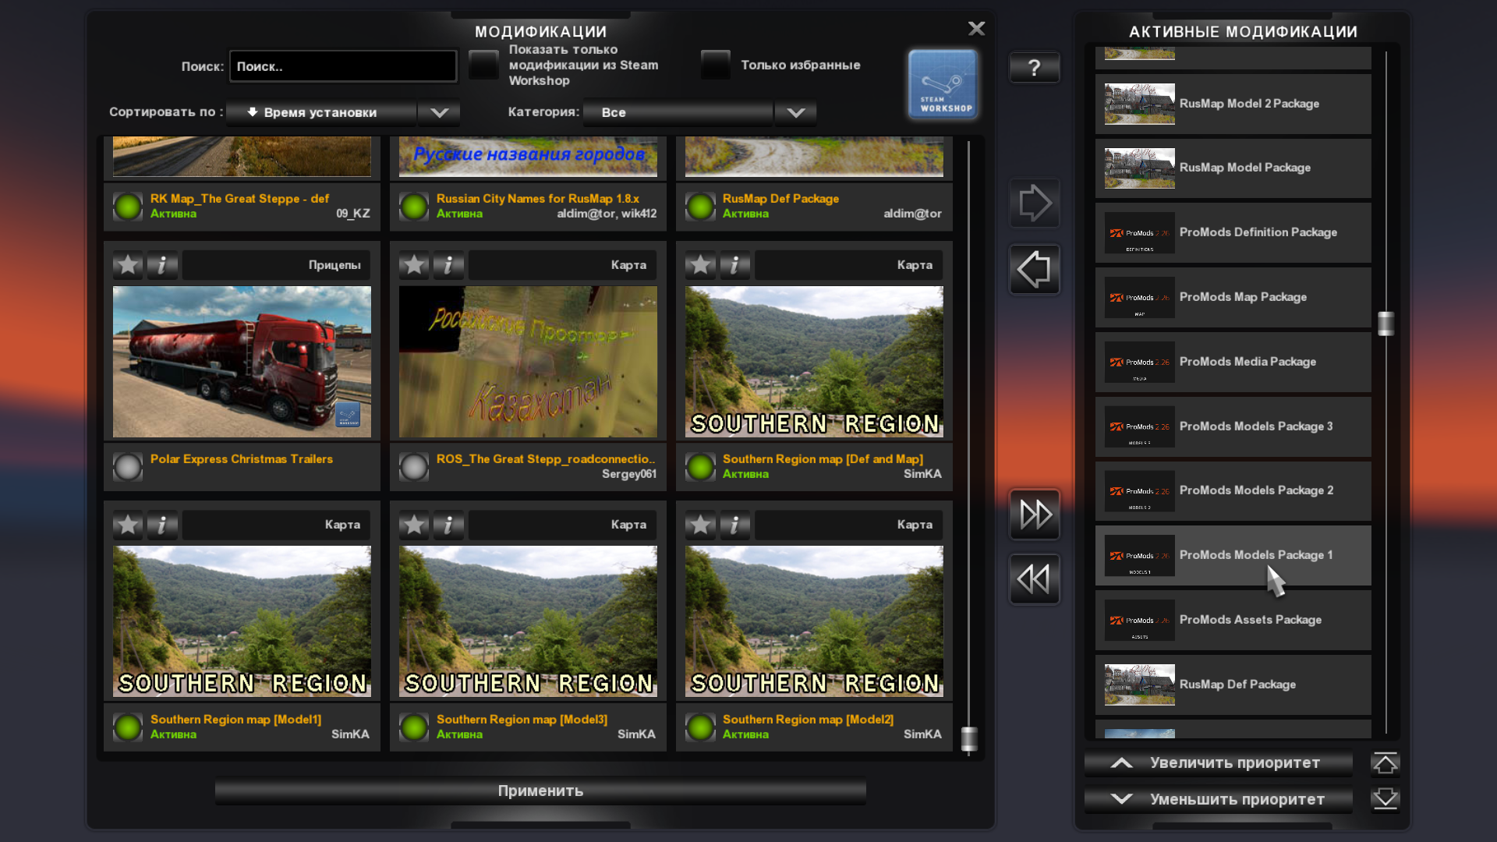Toggle Southern Region map [Model1] indicator
This screenshot has width=1497, height=842.
pos(128,727)
